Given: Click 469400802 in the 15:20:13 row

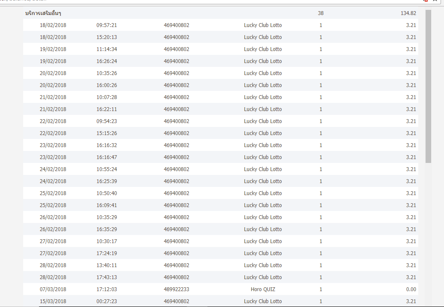Looking at the screenshot, I should (177, 37).
